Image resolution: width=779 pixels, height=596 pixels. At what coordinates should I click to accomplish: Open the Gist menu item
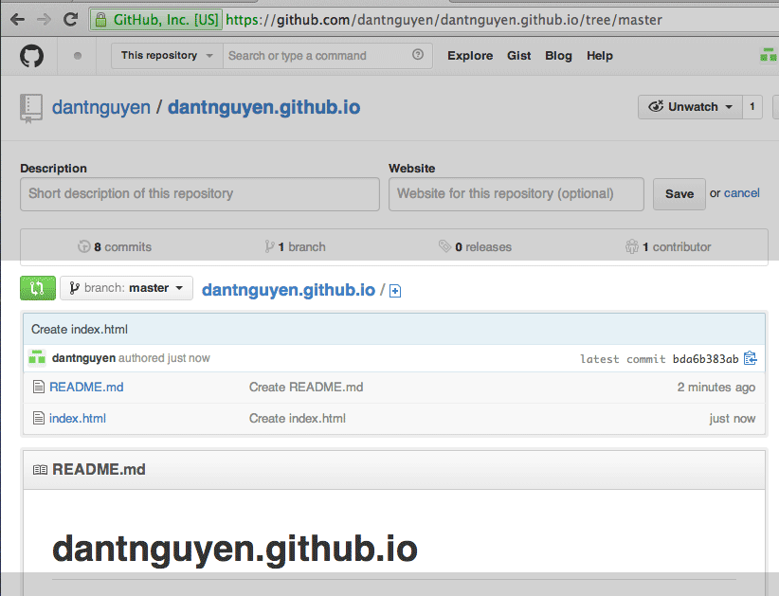[518, 56]
